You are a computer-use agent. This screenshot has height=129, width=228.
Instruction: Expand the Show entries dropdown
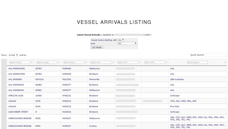pyautogui.click(x=13, y=55)
